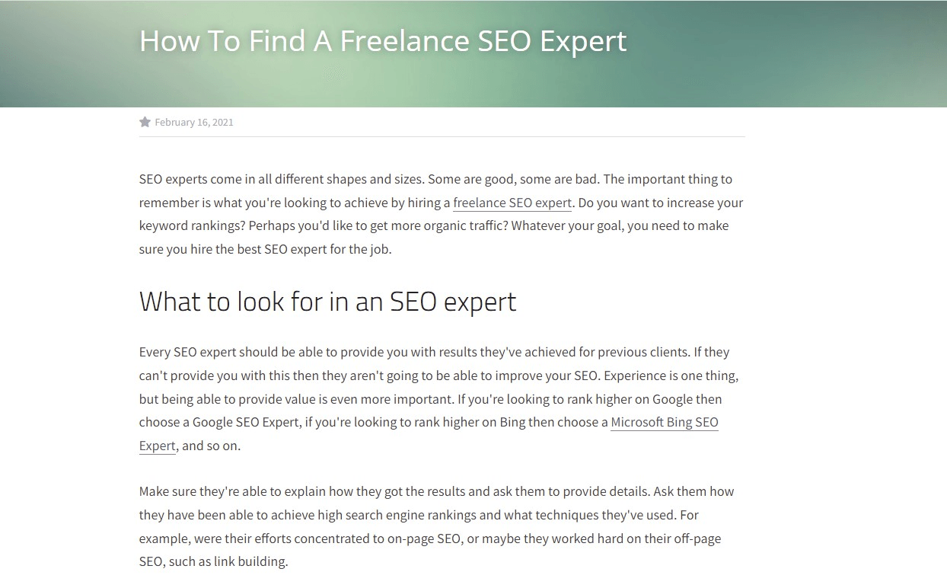Click the star icon beside the date
Screen dimensions: 947x588
(145, 122)
